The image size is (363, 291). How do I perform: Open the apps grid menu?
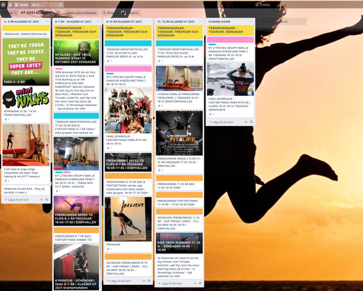click(3, 5)
